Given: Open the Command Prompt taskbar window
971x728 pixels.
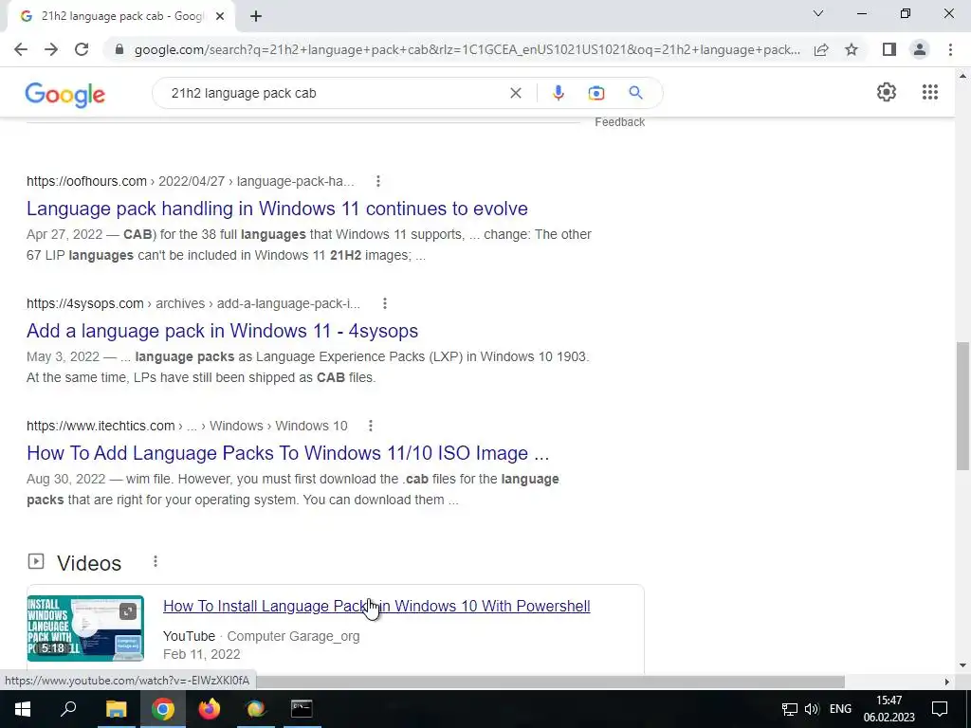Looking at the screenshot, I should click(302, 709).
